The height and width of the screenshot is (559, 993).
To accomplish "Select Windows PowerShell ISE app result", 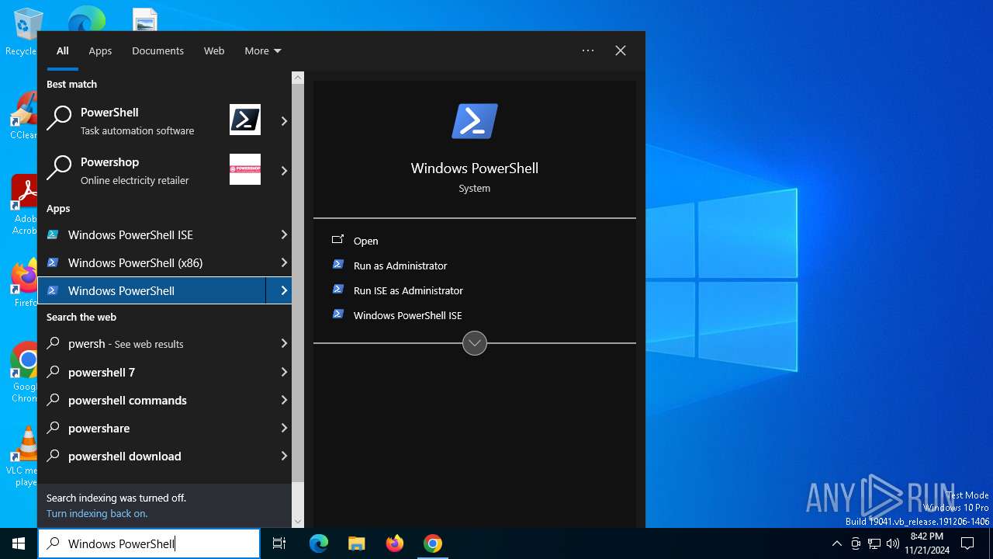I will 157,234.
